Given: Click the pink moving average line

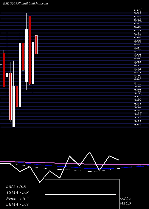Looking at the screenshot, I should tap(74, 163).
